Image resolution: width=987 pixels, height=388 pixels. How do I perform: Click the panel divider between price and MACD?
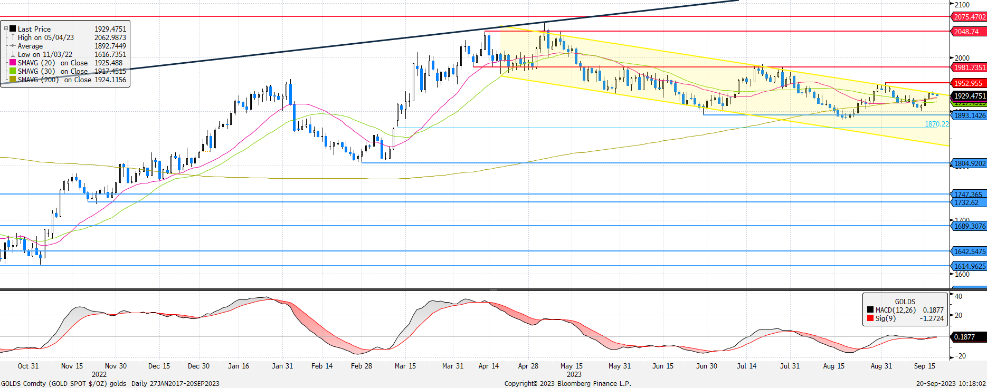[493, 289]
